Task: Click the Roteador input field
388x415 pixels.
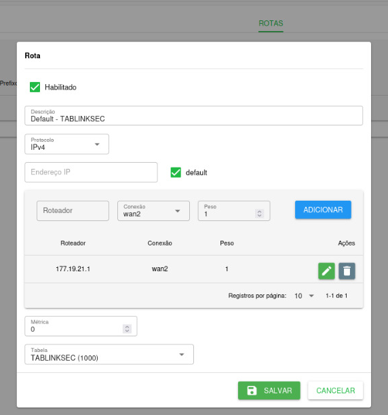Action: [73, 211]
